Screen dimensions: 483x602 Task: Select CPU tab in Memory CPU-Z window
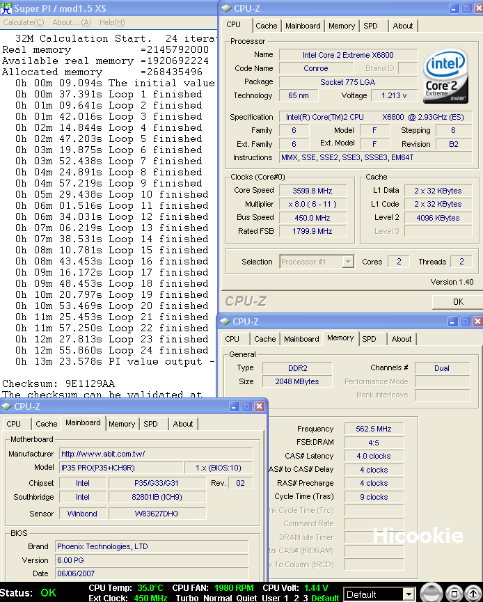pos(232,339)
